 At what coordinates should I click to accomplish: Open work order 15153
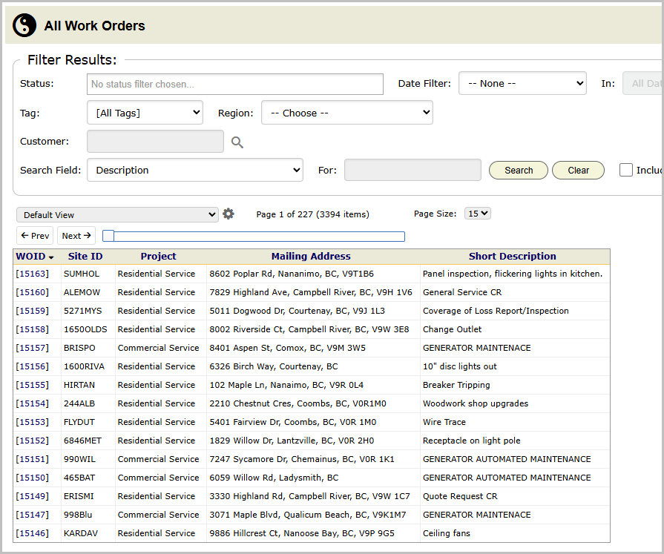point(32,422)
